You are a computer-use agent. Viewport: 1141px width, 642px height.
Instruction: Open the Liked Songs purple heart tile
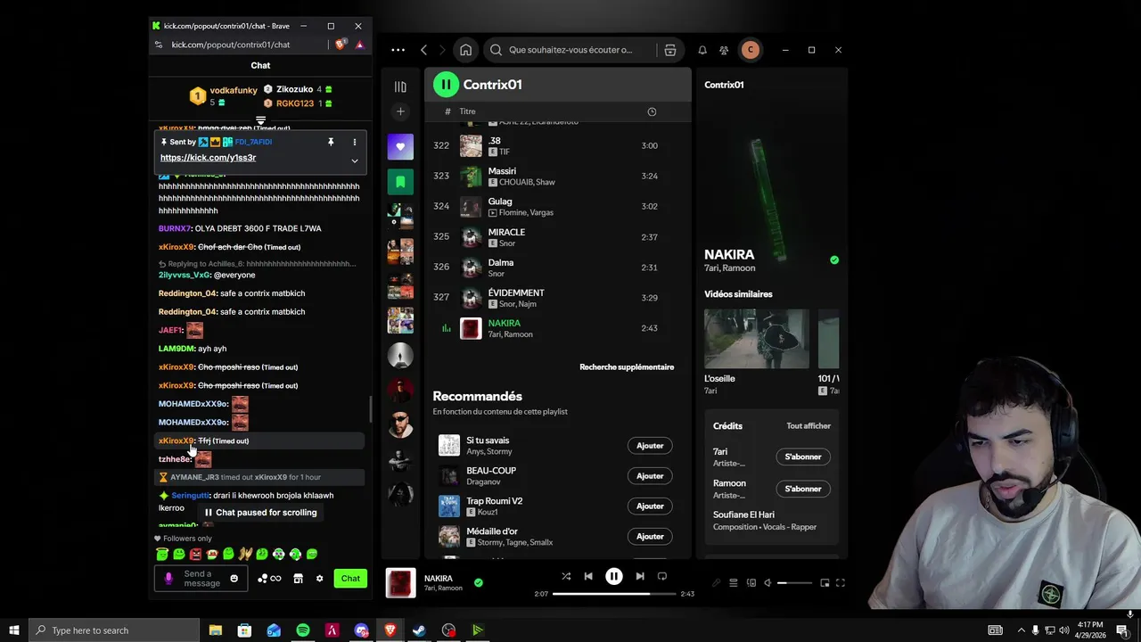[400, 147]
